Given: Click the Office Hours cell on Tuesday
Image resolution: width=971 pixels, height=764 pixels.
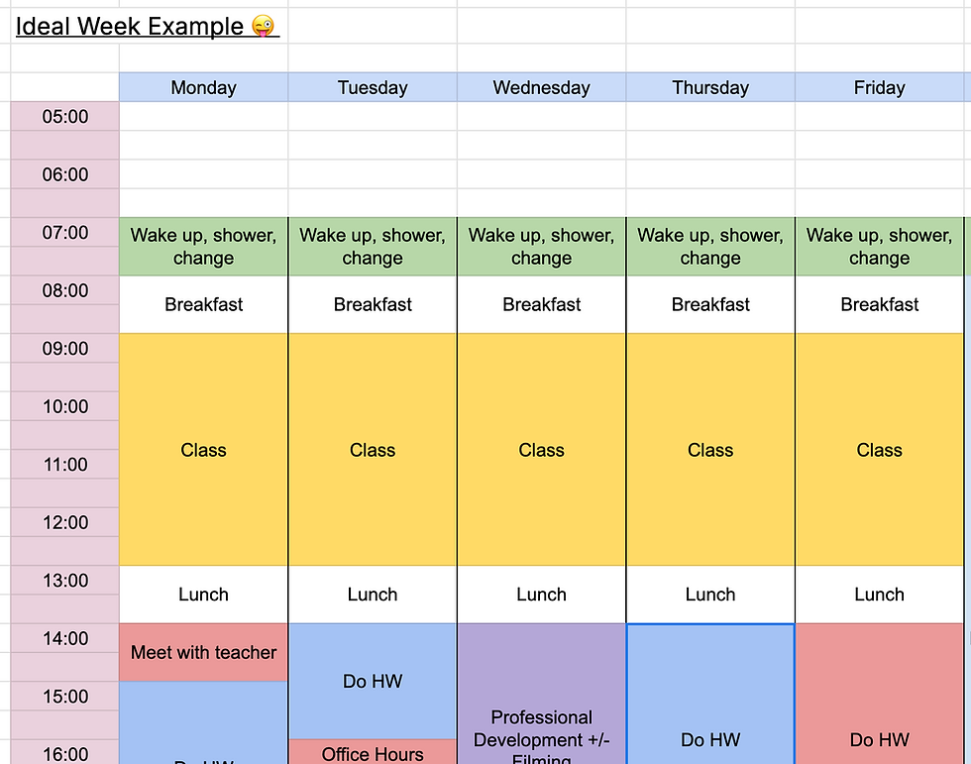Looking at the screenshot, I should [373, 752].
